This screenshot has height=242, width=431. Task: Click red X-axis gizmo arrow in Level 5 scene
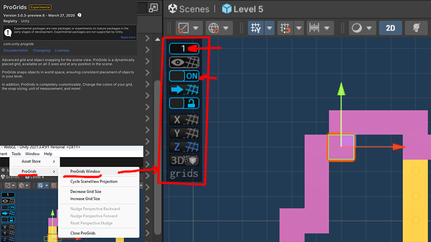coord(399,147)
